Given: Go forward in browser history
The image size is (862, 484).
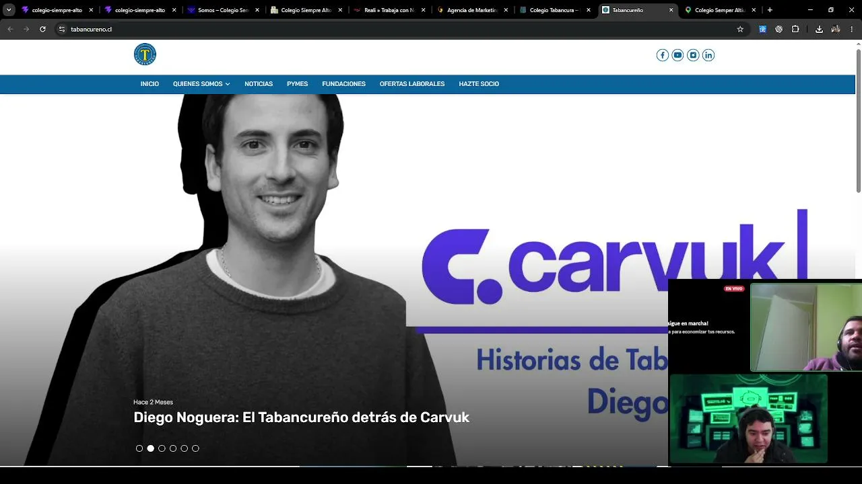Looking at the screenshot, I should click(26, 29).
